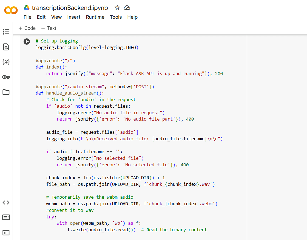
Task: Run the code cell
Action: tap(27, 41)
